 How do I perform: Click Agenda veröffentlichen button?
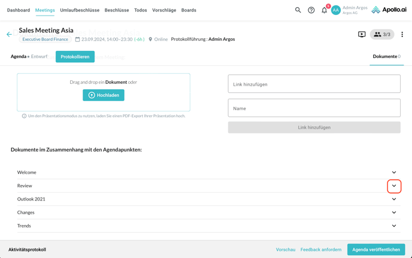click(376, 250)
